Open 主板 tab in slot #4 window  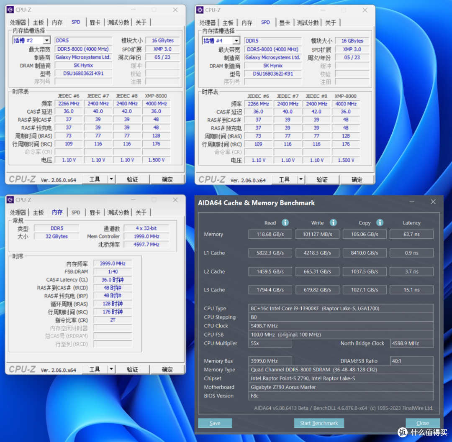point(228,23)
